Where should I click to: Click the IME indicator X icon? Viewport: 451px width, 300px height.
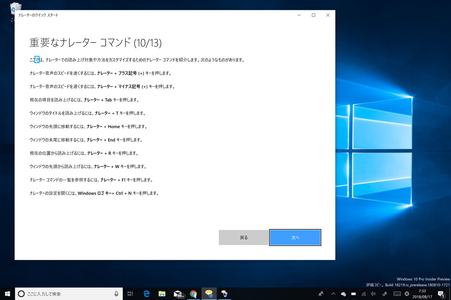click(407, 294)
